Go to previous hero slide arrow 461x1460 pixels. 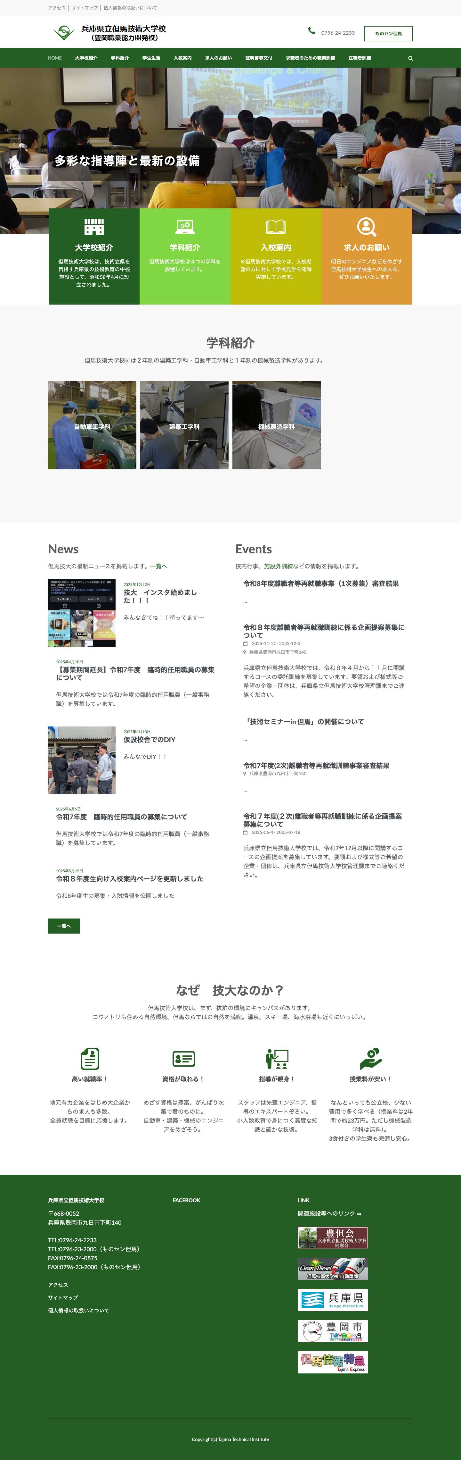click(x=15, y=145)
